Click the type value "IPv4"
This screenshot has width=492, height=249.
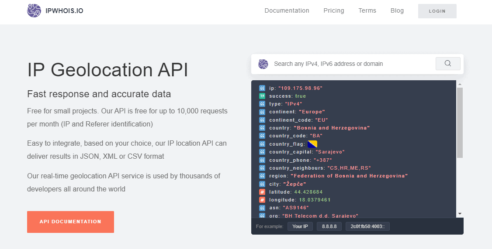293,104
